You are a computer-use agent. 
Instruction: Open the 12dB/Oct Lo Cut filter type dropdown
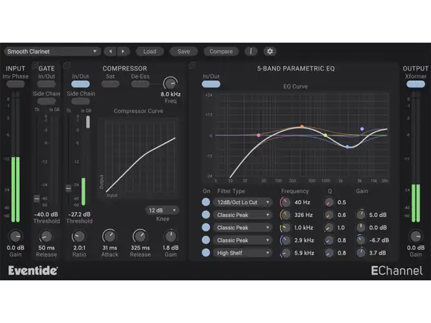[242, 202]
